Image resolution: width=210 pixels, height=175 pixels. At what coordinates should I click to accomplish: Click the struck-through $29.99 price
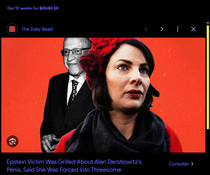pyautogui.click(x=46, y=8)
